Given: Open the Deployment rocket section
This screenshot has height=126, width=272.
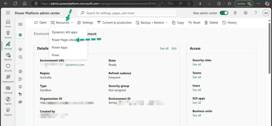Looking at the screenshot, I should 8,79.
